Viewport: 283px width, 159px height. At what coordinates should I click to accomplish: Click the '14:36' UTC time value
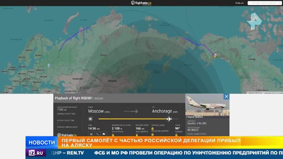tap(92, 128)
